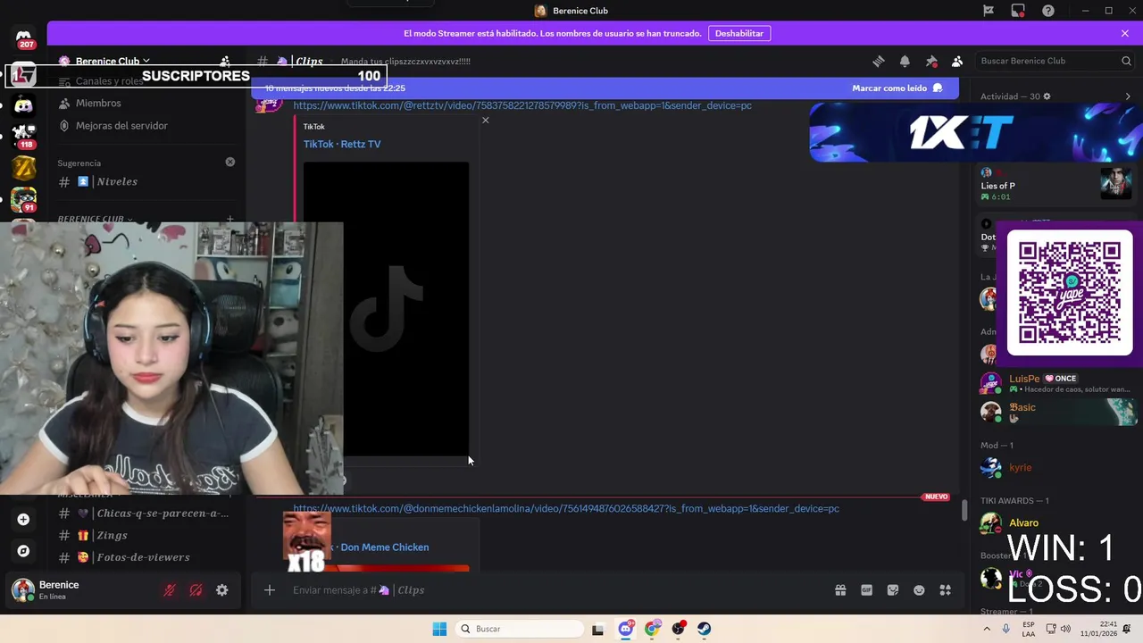The height and width of the screenshot is (643, 1143).
Task: Open quests flag icon in title bar
Action: [989, 11]
